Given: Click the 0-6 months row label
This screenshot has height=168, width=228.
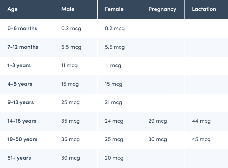Looking at the screenshot, I should (x=22, y=29).
